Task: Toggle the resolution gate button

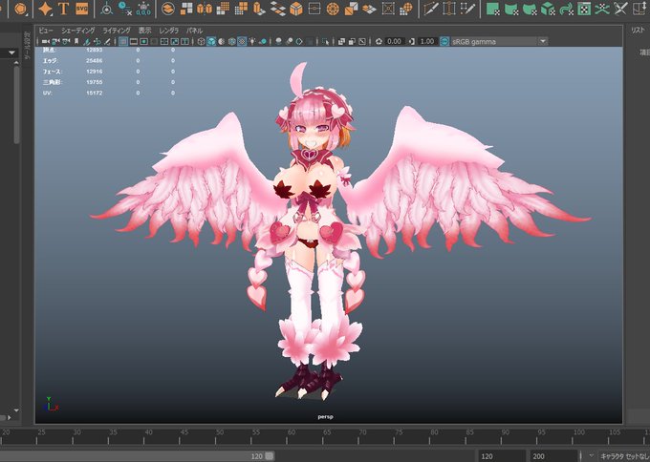Action: click(143, 41)
